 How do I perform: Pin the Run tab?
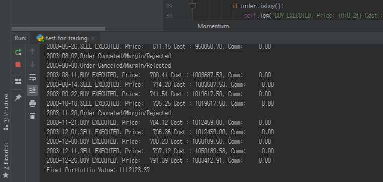tap(18, 98)
